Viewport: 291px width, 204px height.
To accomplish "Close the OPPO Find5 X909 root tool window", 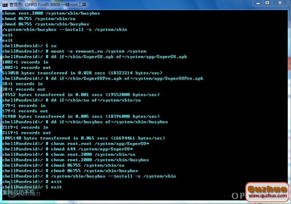I will pos(280,3).
